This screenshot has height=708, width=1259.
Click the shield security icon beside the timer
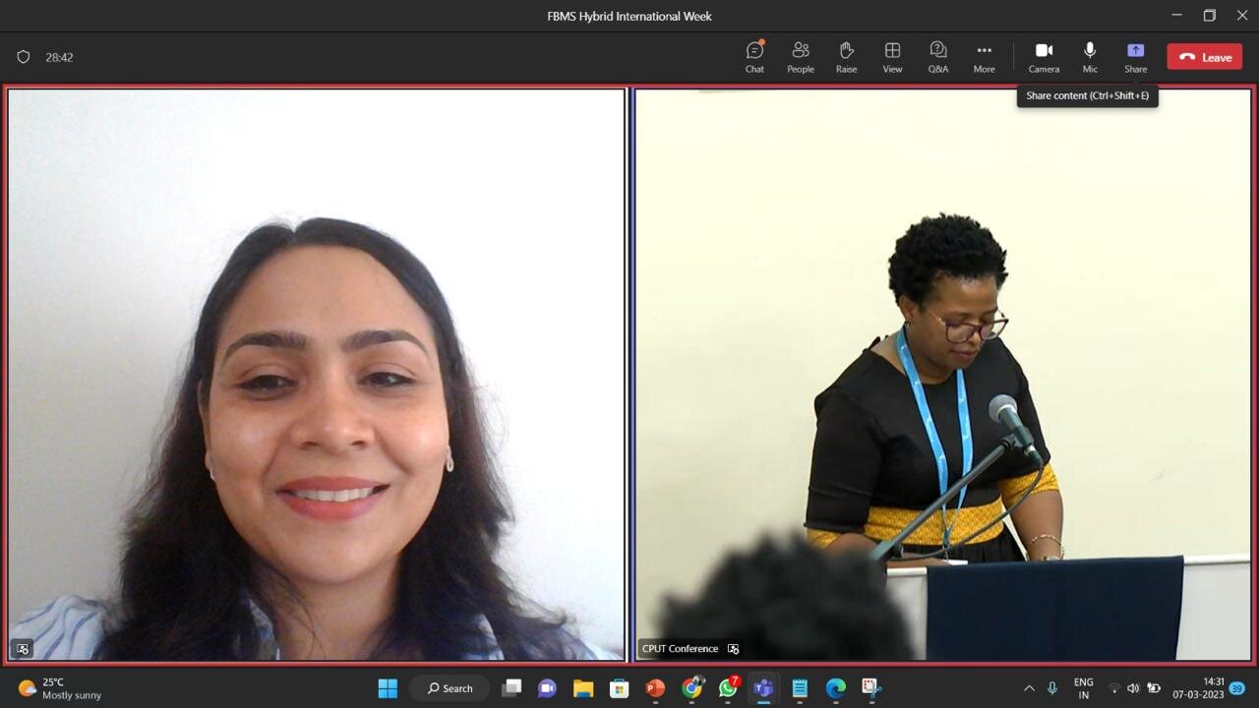[24, 57]
